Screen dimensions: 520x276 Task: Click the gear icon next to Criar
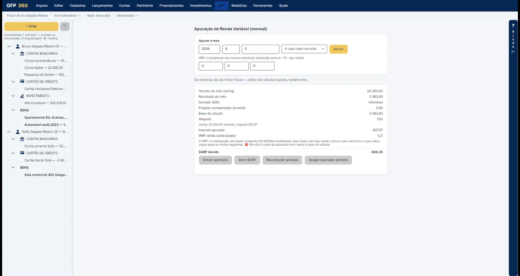(x=65, y=26)
